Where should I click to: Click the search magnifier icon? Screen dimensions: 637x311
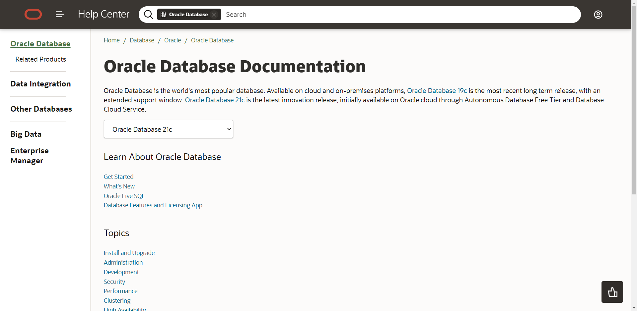148,15
